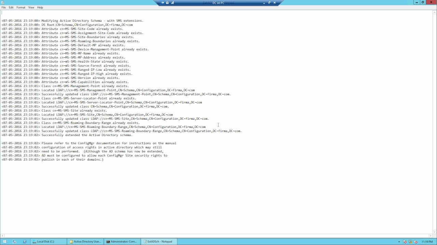Screen dimensions: 437x245
Task: Open the Format menu
Action: (21, 7)
